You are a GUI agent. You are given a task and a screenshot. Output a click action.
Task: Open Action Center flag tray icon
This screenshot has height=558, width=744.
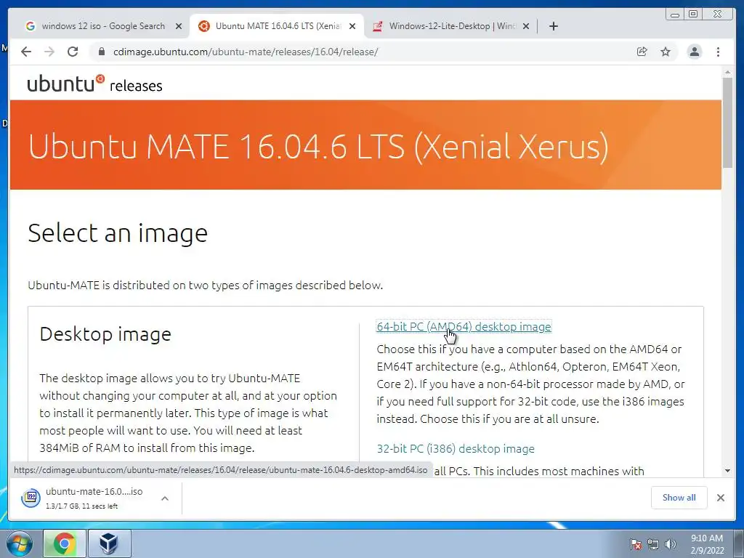click(x=636, y=544)
